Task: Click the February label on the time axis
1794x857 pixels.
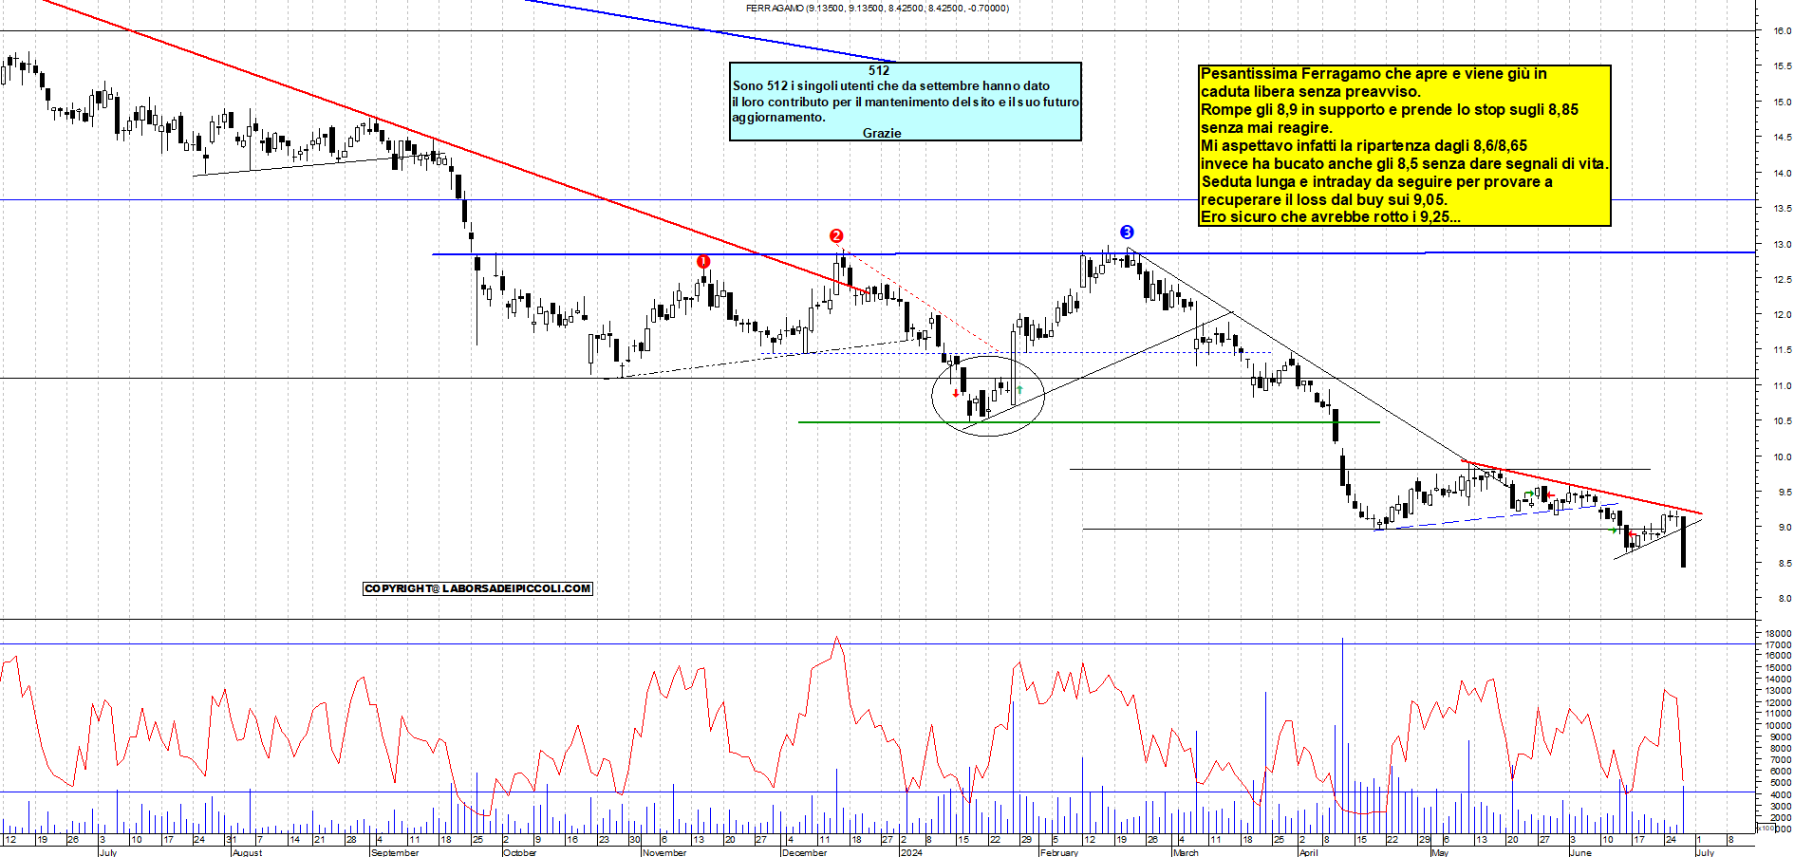Action: click(1059, 852)
